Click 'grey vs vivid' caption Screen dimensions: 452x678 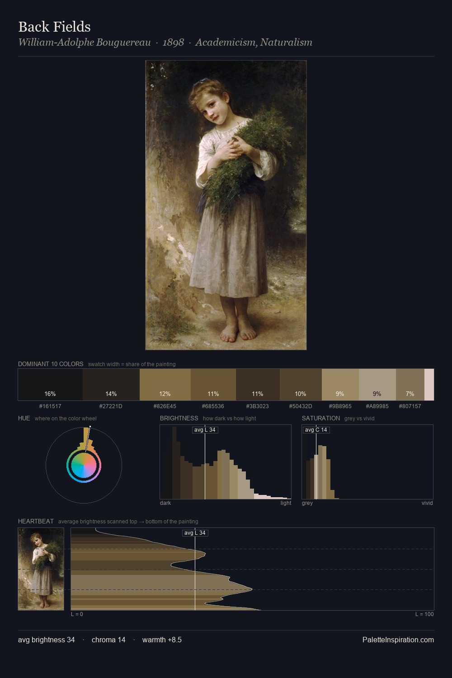click(359, 418)
